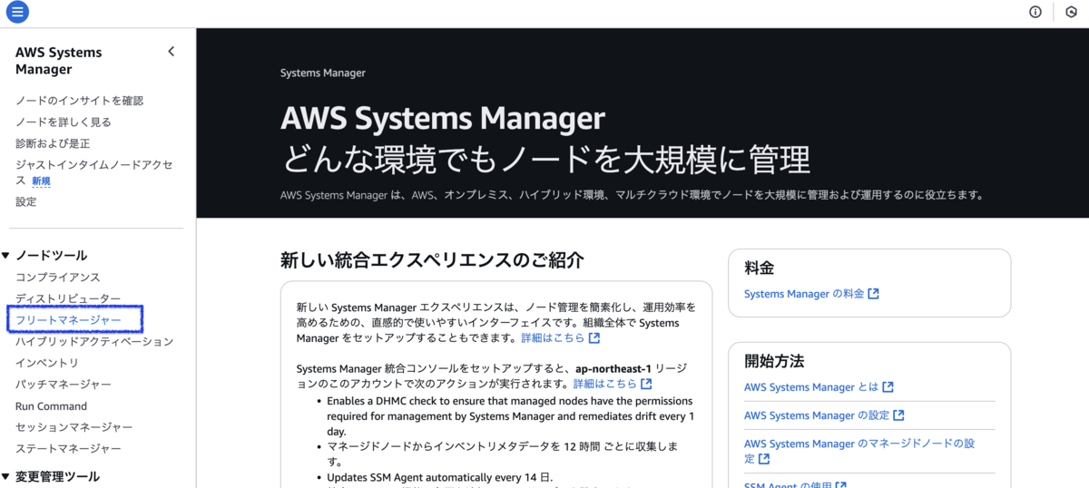Screen dimensions: 1089x488
Task: Select ディストリビューター in sidebar
Action: tap(68, 298)
